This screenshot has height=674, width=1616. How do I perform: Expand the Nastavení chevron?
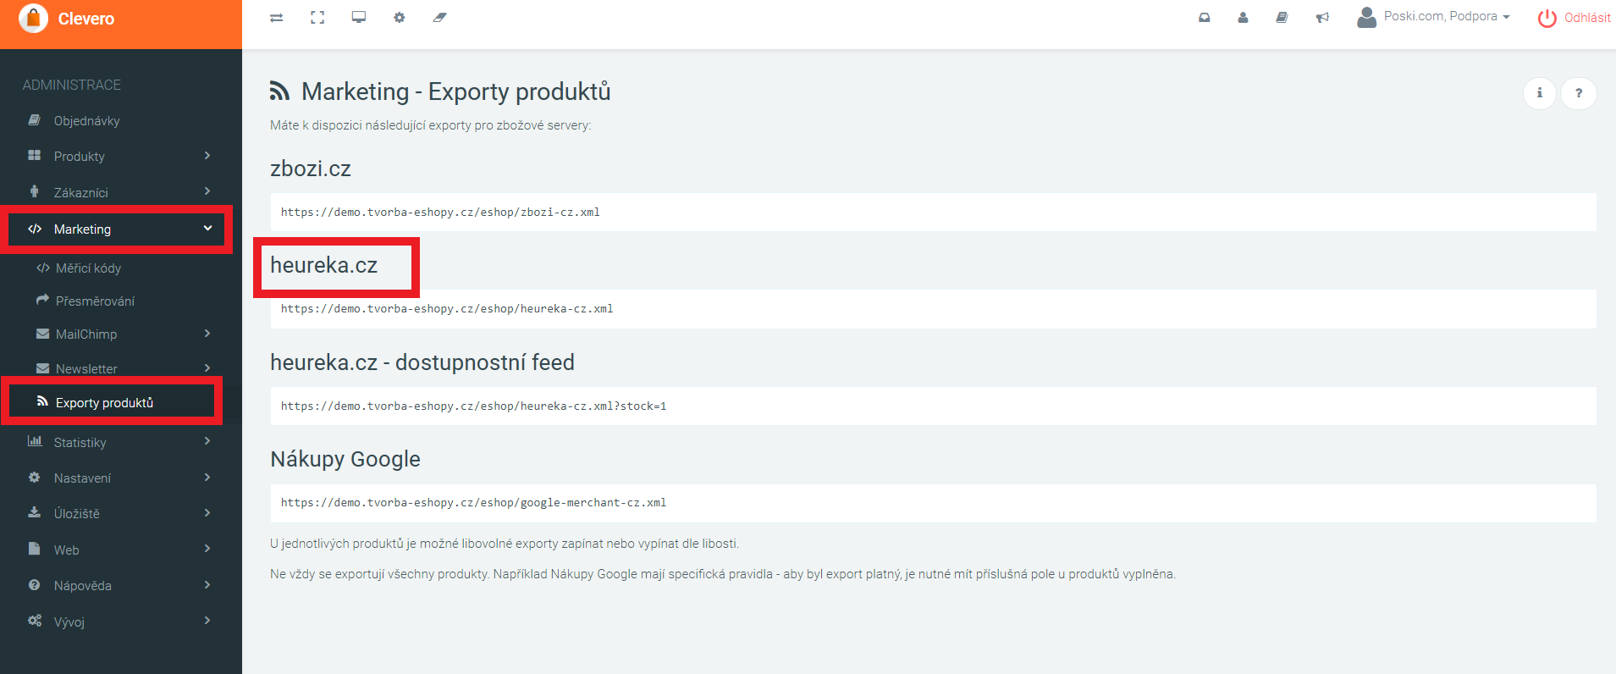pos(207,478)
